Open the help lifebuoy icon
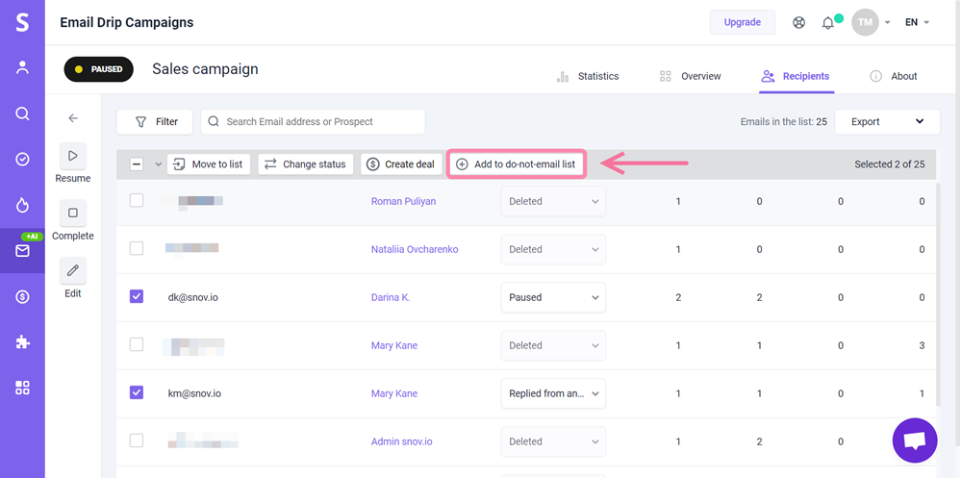The width and height of the screenshot is (961, 478). [798, 23]
